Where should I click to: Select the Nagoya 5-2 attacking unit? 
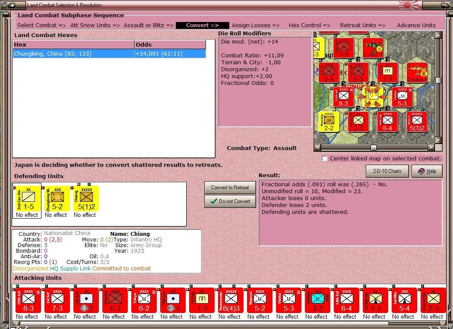point(260,301)
